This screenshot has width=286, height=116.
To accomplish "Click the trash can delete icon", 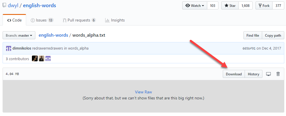I will (278, 74).
